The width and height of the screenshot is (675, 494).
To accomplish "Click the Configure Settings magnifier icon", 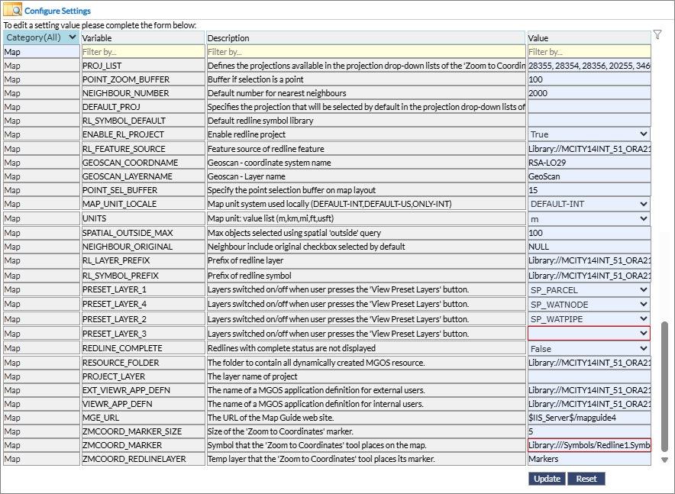I will click(x=12, y=11).
